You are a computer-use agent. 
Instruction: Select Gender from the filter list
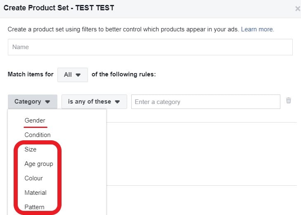pyautogui.click(x=35, y=120)
